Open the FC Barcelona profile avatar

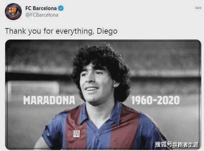coord(13,11)
